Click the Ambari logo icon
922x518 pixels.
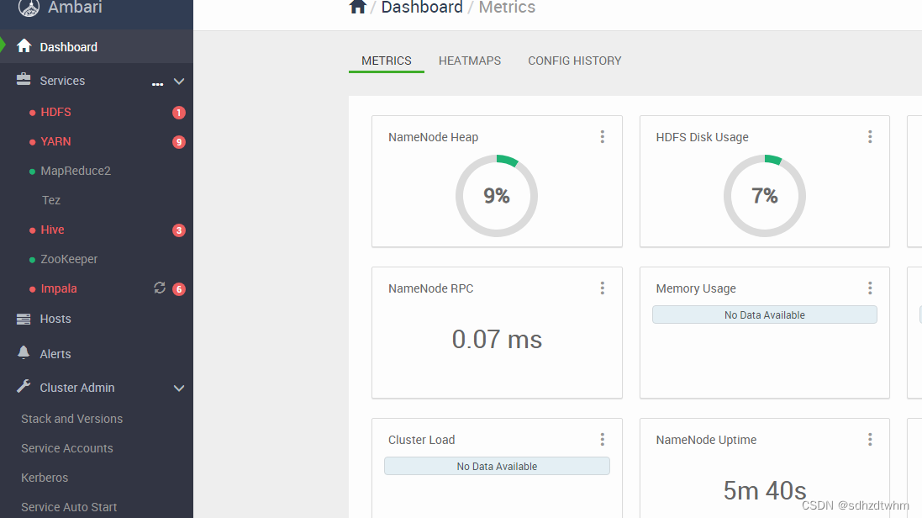pos(29,8)
